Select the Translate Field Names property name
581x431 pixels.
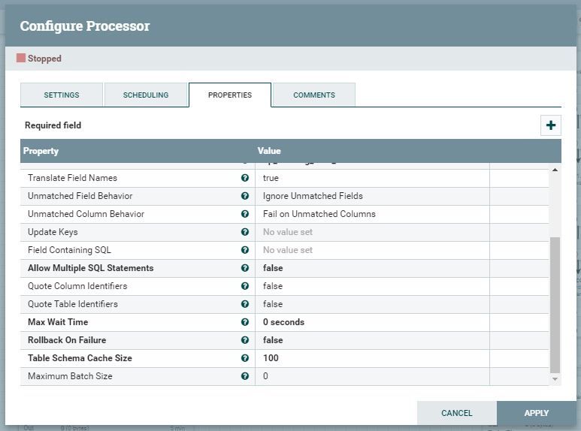click(x=72, y=178)
